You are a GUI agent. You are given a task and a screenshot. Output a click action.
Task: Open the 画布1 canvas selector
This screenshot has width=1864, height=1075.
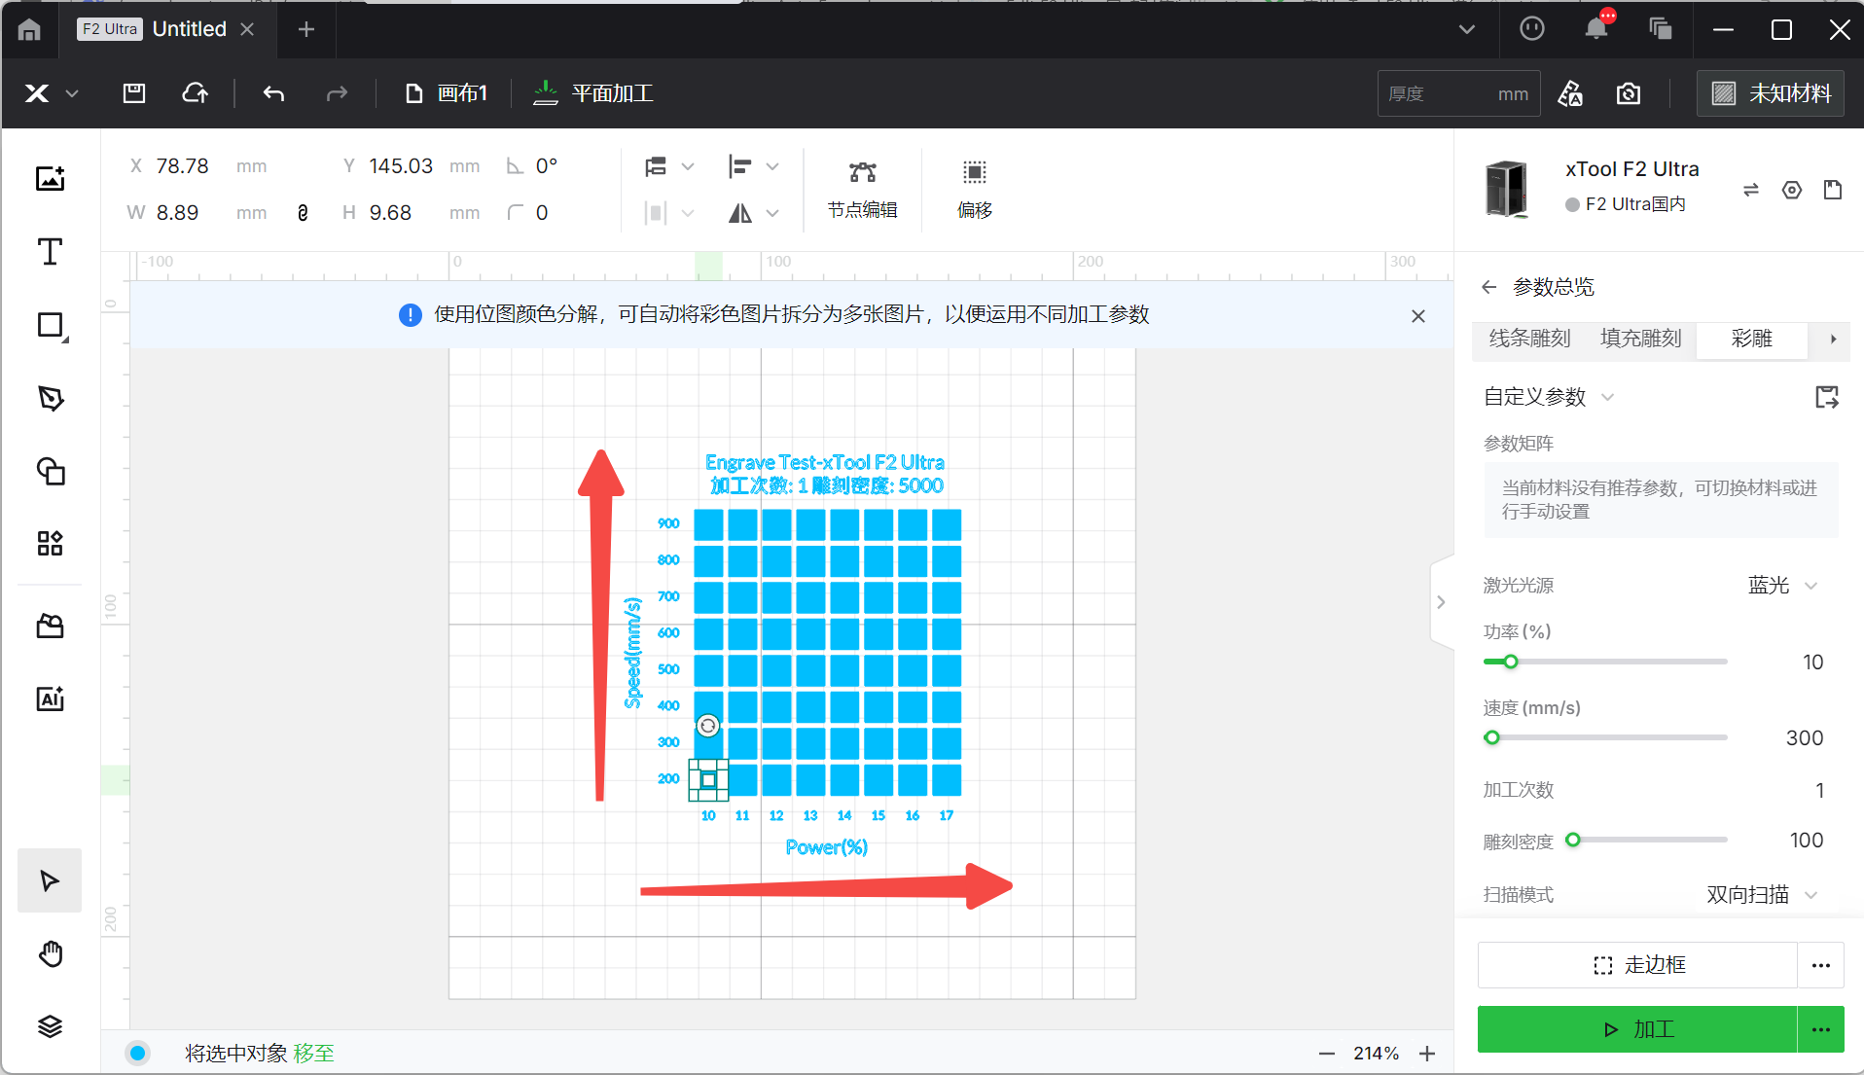click(447, 93)
